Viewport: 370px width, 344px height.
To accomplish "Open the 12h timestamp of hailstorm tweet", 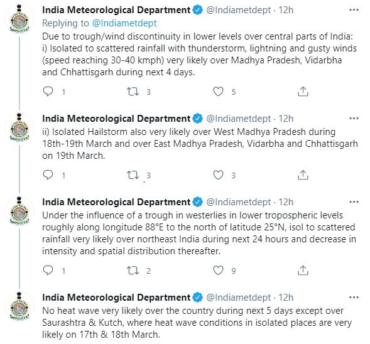I will 286,119.
